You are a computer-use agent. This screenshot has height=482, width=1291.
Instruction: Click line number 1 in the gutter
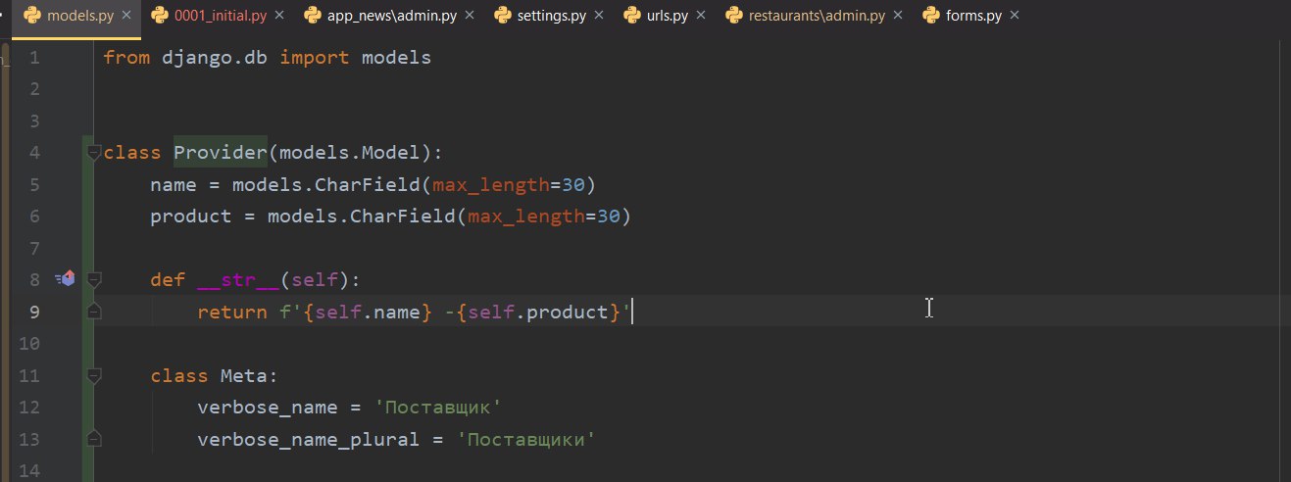click(x=35, y=58)
